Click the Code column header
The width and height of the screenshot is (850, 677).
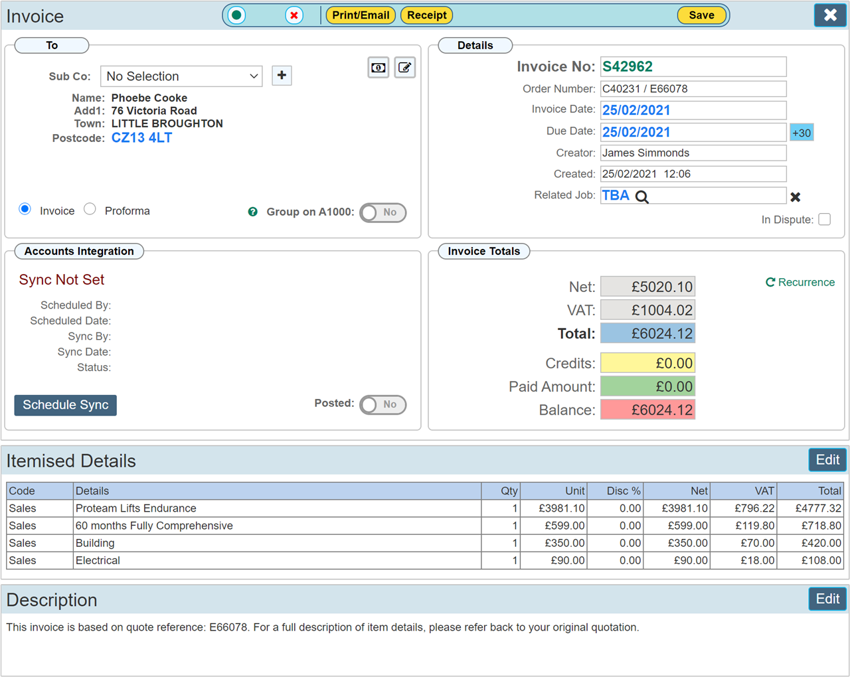click(x=40, y=491)
